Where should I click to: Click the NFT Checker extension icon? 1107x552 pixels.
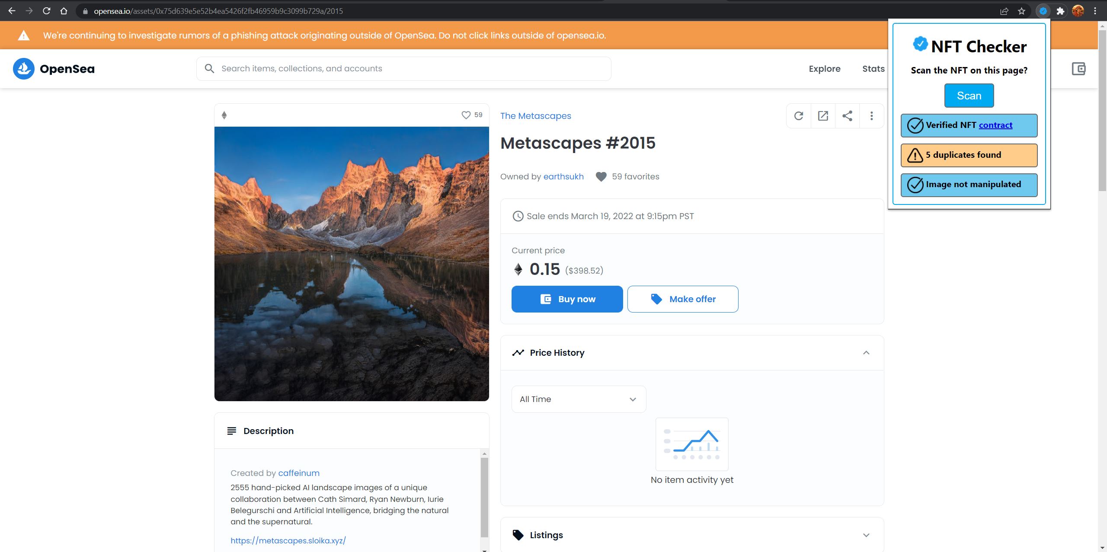(1043, 11)
